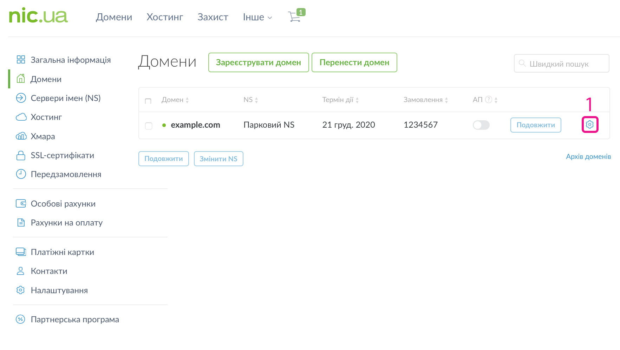The width and height of the screenshot is (620, 350).
Task: Open the Архів доменів link
Action: coord(588,156)
